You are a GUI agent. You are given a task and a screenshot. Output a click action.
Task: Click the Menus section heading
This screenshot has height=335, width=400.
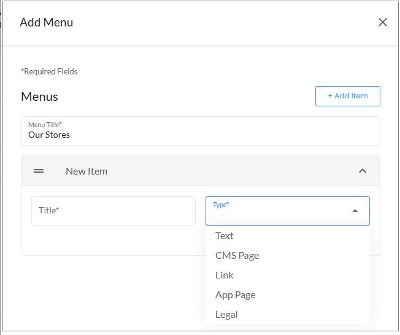(39, 97)
